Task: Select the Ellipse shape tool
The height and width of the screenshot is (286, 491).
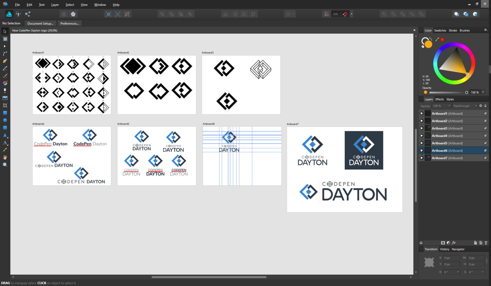Action: coord(5,120)
